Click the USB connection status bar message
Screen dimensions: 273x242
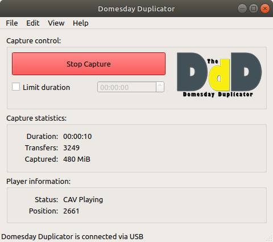72,237
